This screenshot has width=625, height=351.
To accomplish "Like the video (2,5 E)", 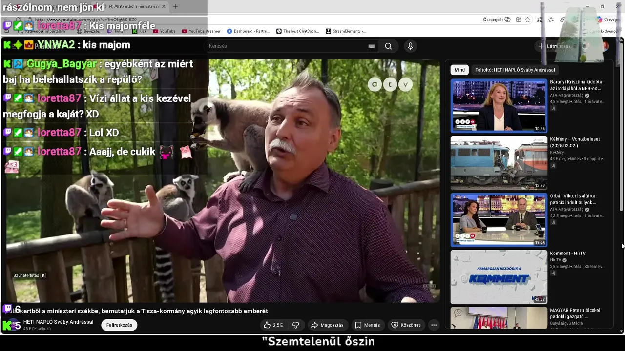I will point(273,325).
